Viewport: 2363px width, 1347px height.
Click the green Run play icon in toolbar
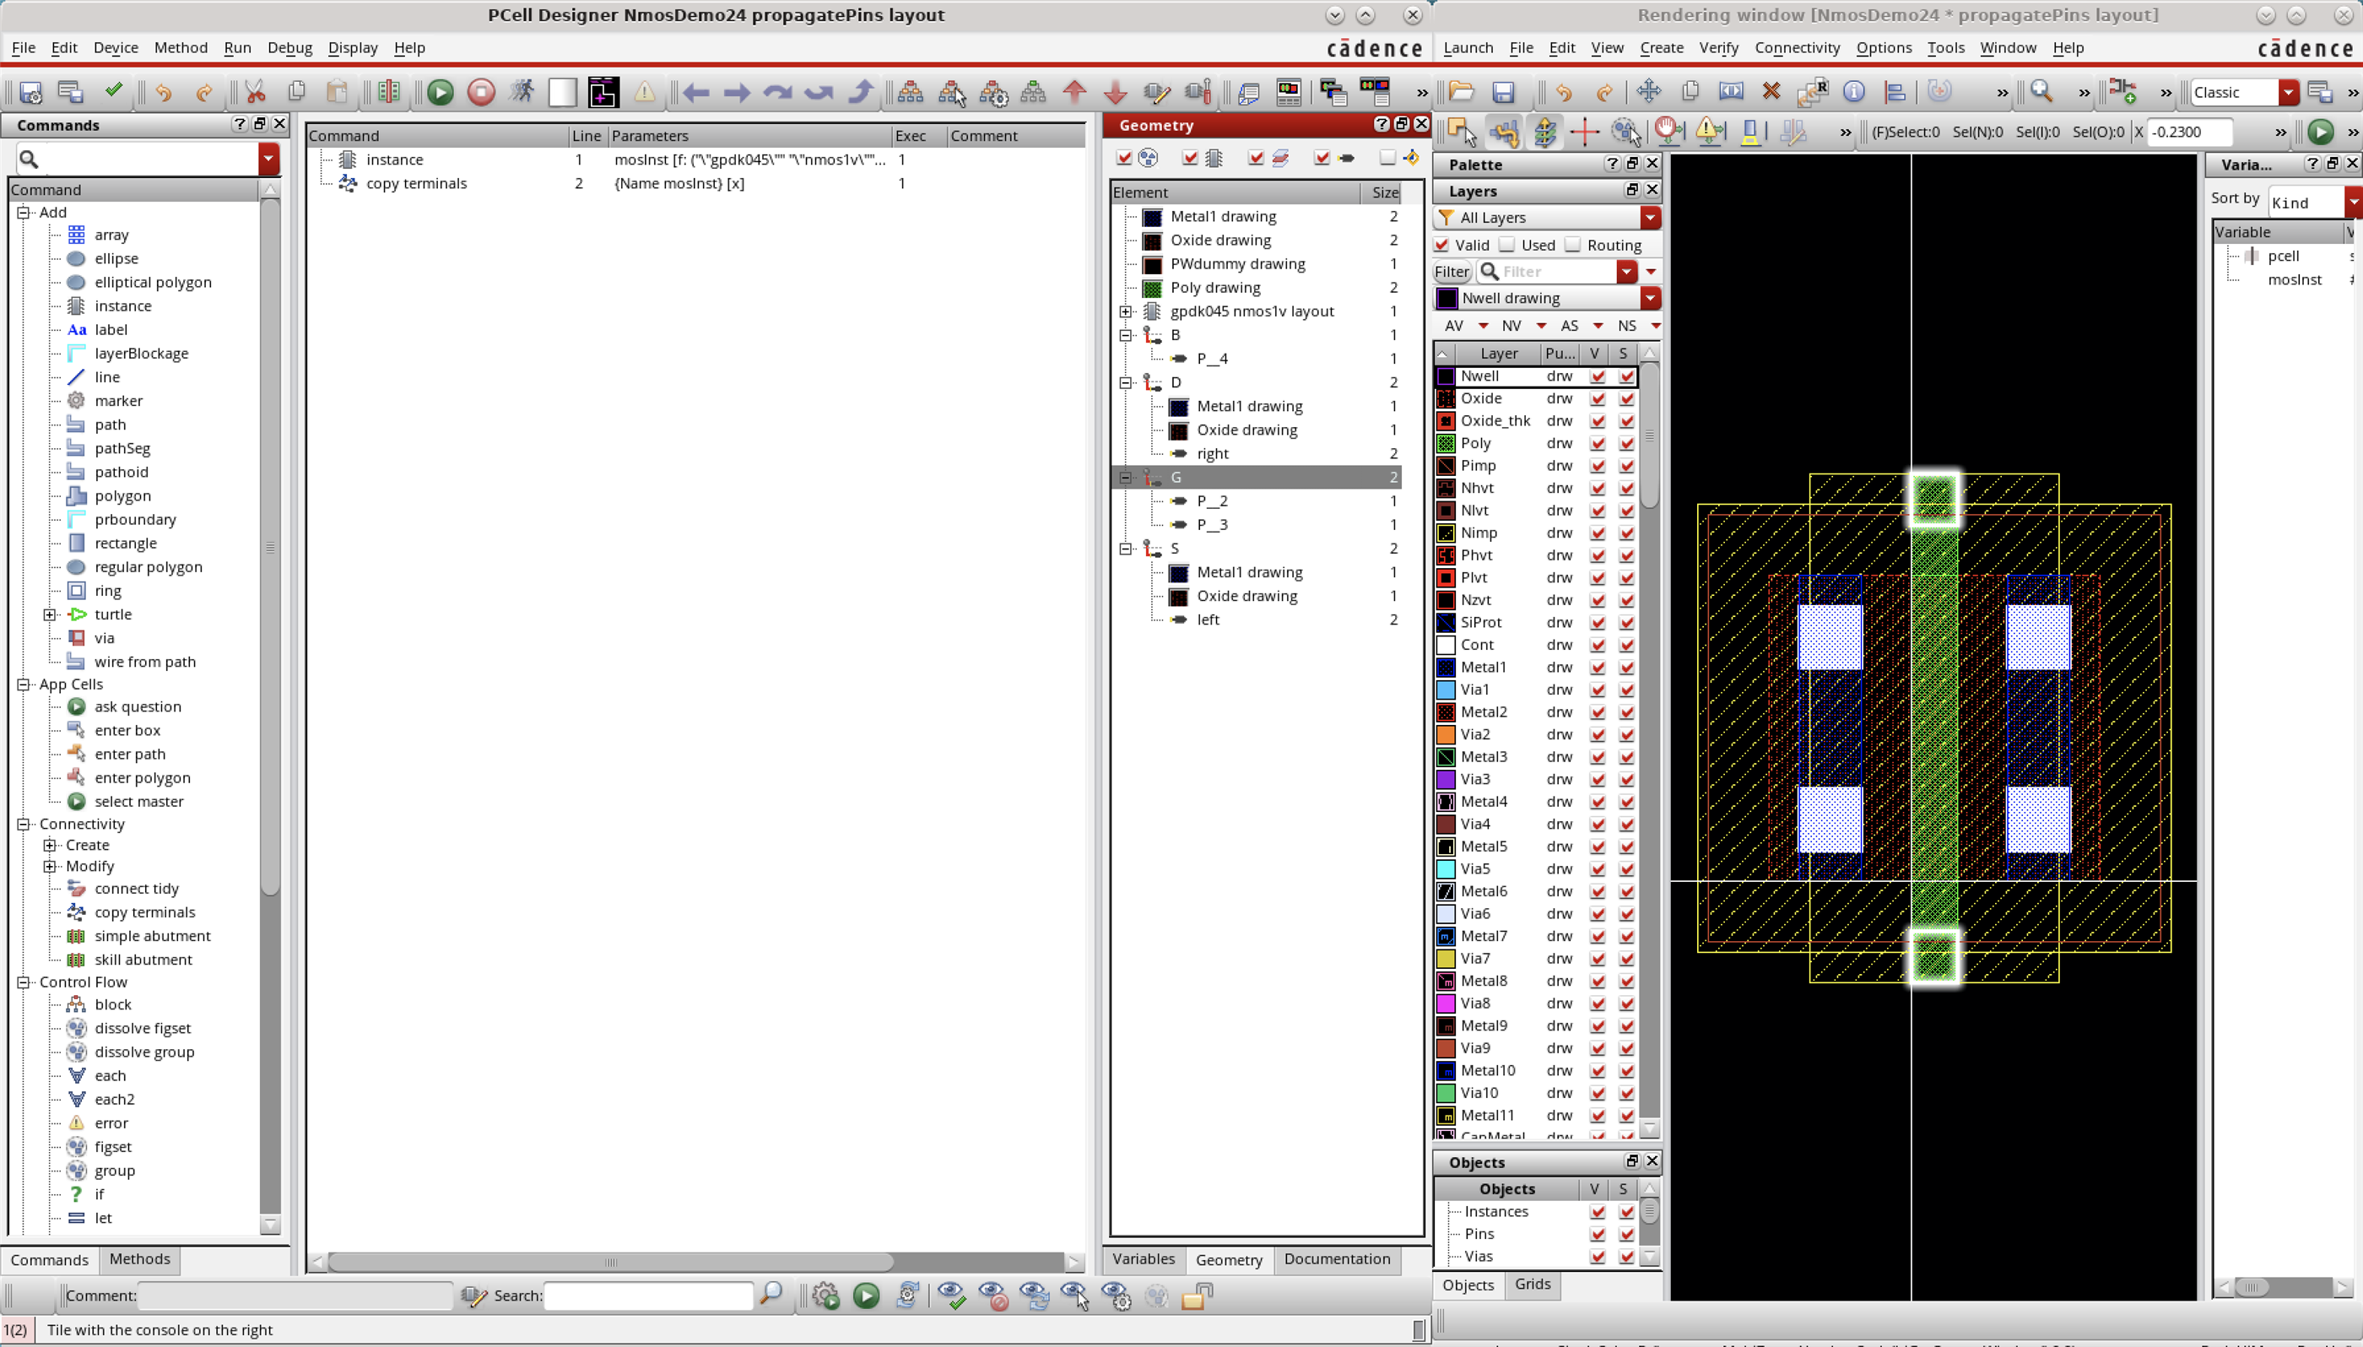(x=441, y=92)
